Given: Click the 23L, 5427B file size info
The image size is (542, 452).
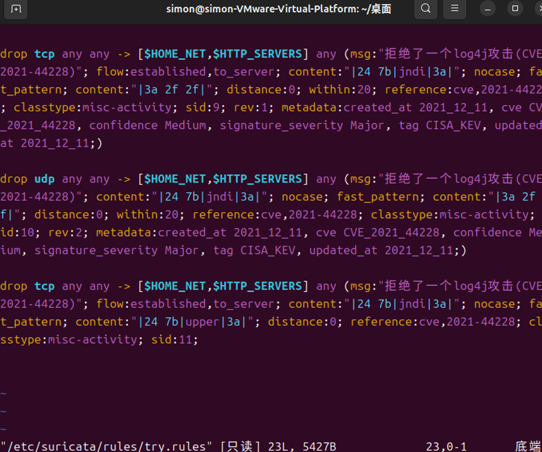Looking at the screenshot, I should coord(302,446).
